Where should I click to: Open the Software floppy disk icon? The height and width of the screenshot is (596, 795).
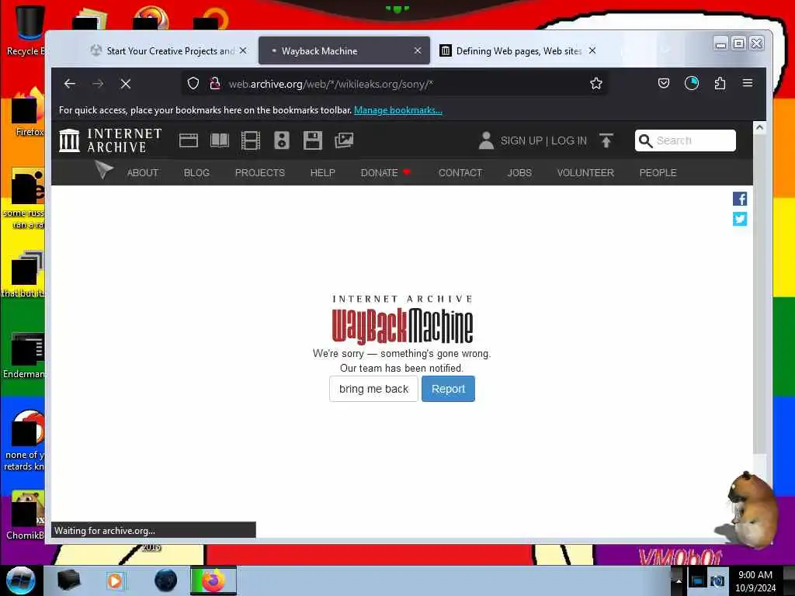(x=313, y=140)
